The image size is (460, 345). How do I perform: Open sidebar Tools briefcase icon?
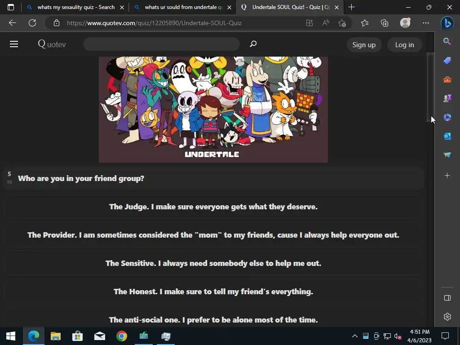click(x=447, y=80)
